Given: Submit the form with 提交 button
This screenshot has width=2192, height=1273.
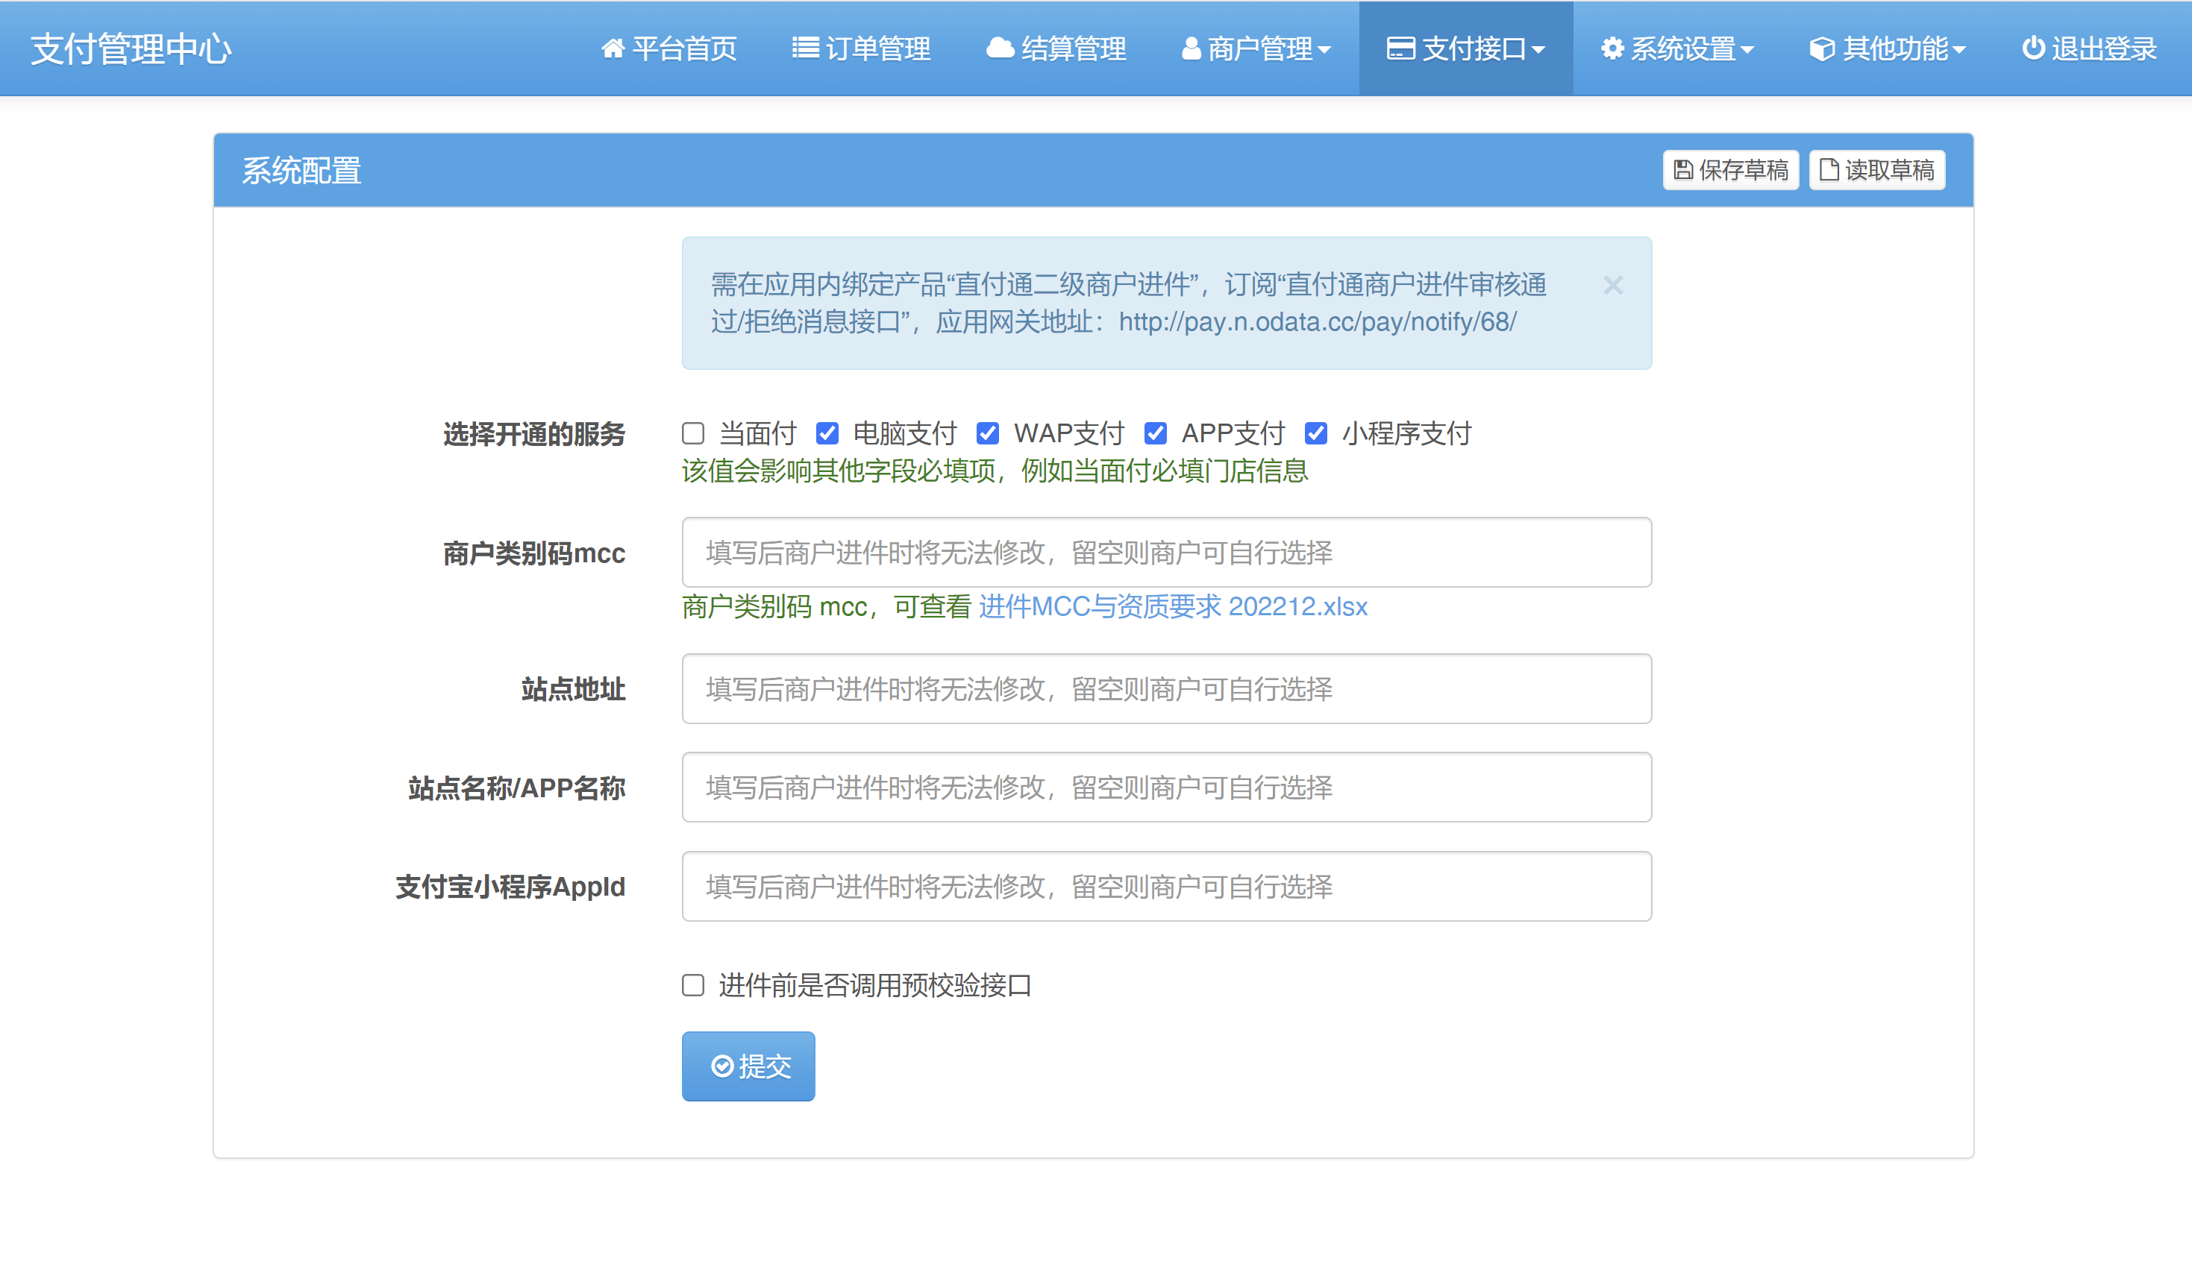Looking at the screenshot, I should pyautogui.click(x=747, y=1065).
